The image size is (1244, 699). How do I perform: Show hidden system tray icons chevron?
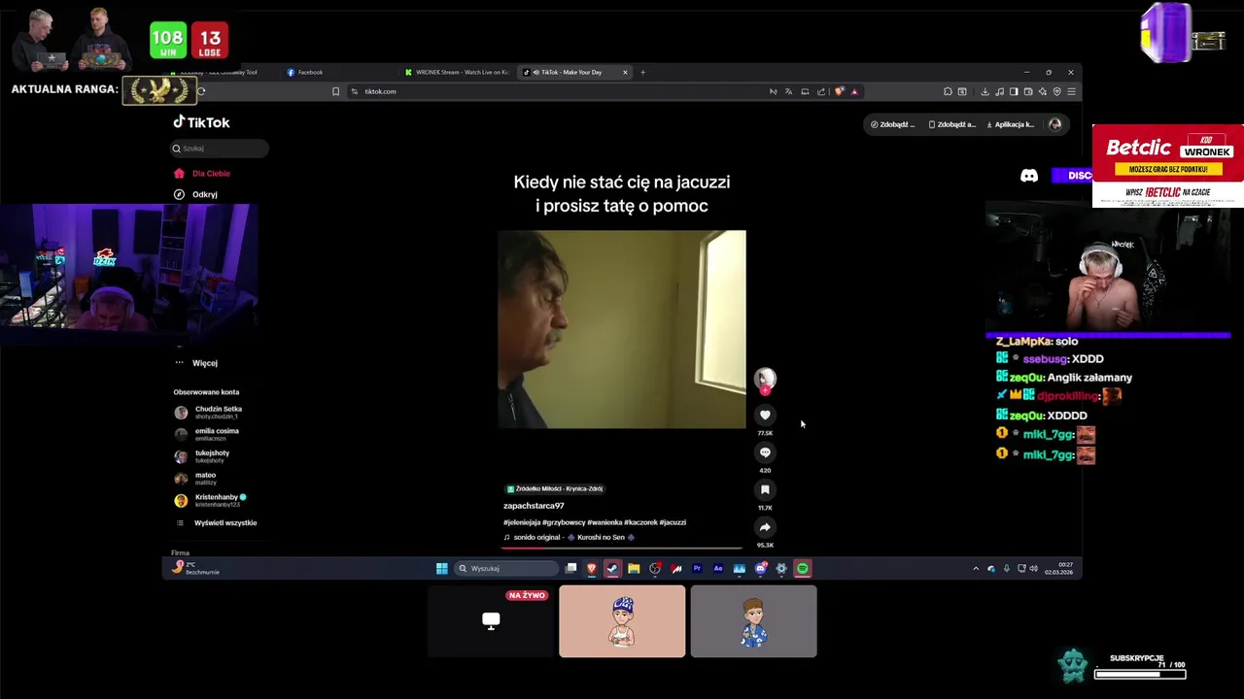coord(976,569)
